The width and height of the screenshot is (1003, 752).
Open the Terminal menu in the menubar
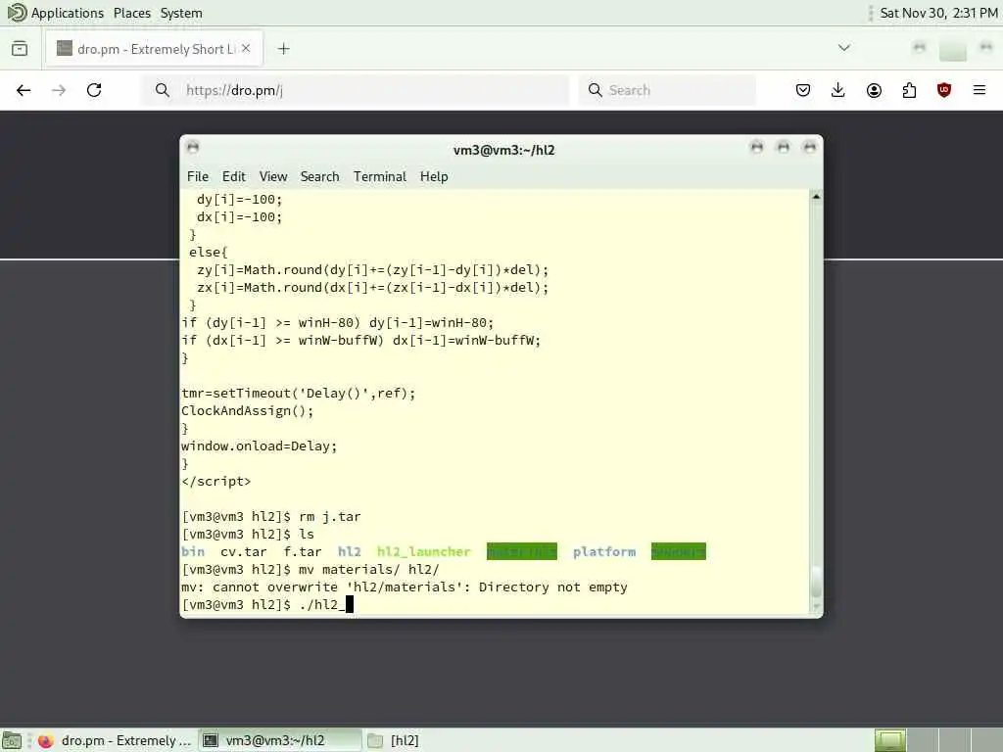[x=380, y=176]
